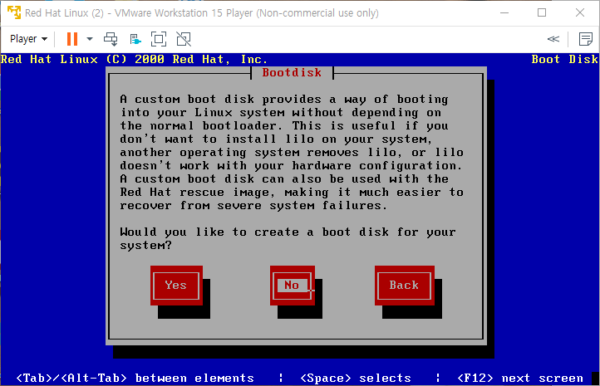
Task: Click Send Ctrl+Alt+Del icon
Action: tap(111, 39)
